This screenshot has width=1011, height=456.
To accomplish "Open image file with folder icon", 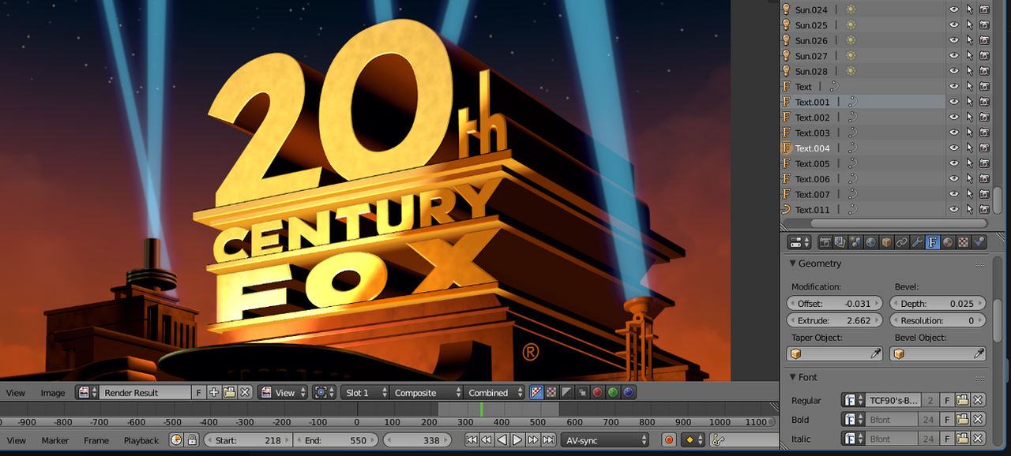I will click(230, 392).
